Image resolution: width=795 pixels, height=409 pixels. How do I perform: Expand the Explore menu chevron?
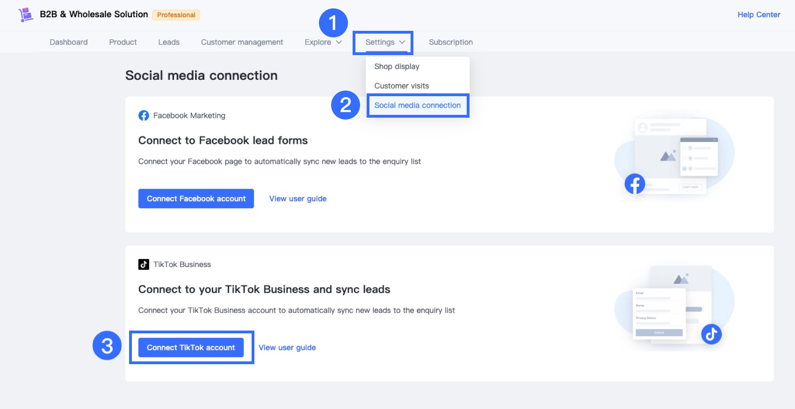pyautogui.click(x=339, y=42)
